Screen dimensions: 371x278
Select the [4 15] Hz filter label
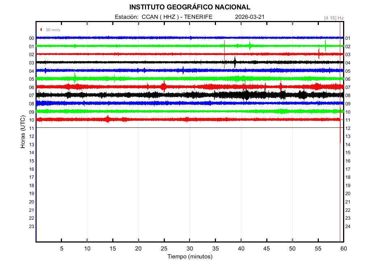pos(334,18)
